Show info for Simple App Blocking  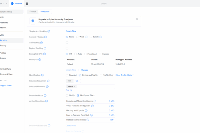coord(49,31)
